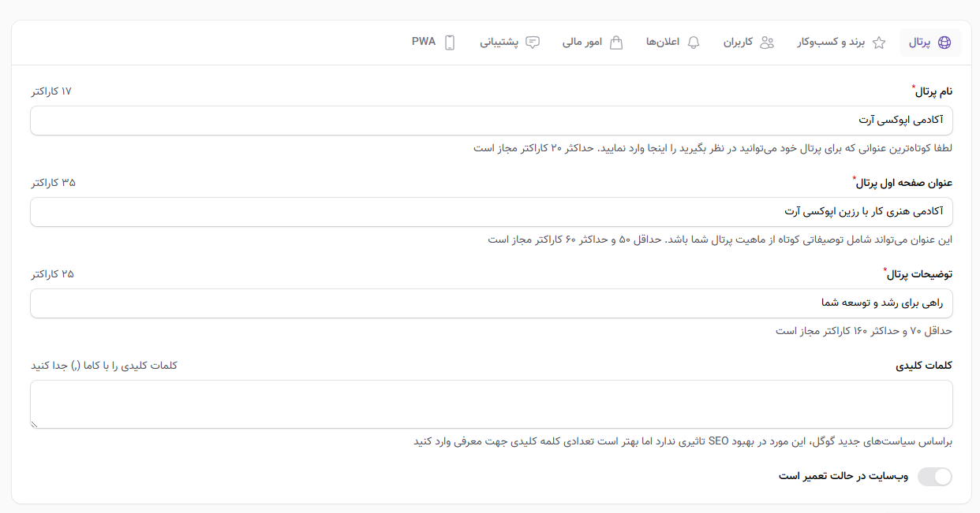Click the phone icon for PWA
The image size is (980, 513).
[x=450, y=43]
